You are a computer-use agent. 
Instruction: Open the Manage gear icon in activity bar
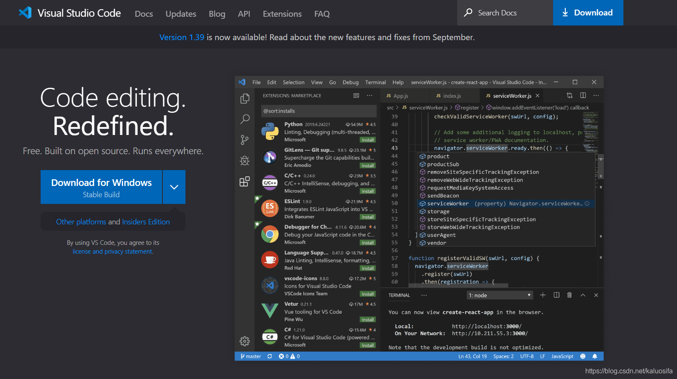[245, 341]
